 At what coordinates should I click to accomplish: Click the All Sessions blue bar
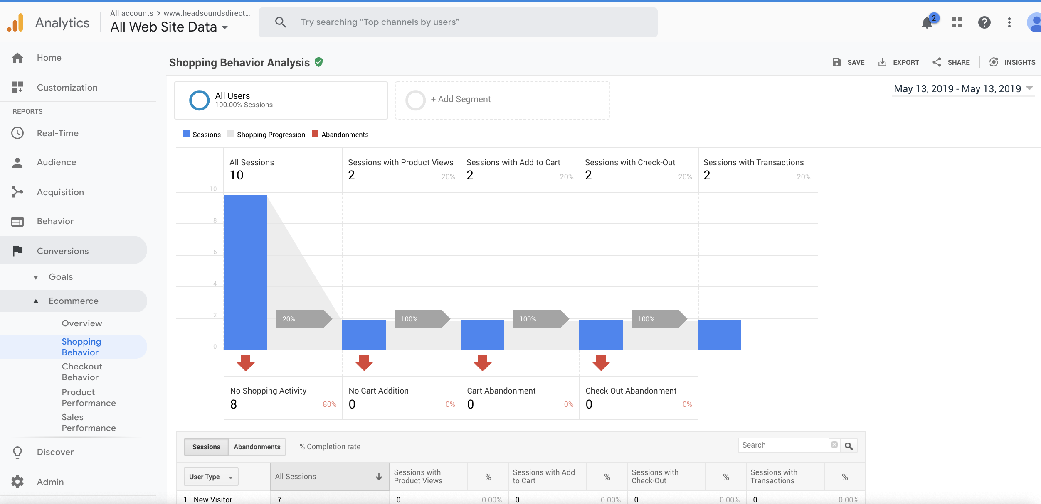(245, 273)
